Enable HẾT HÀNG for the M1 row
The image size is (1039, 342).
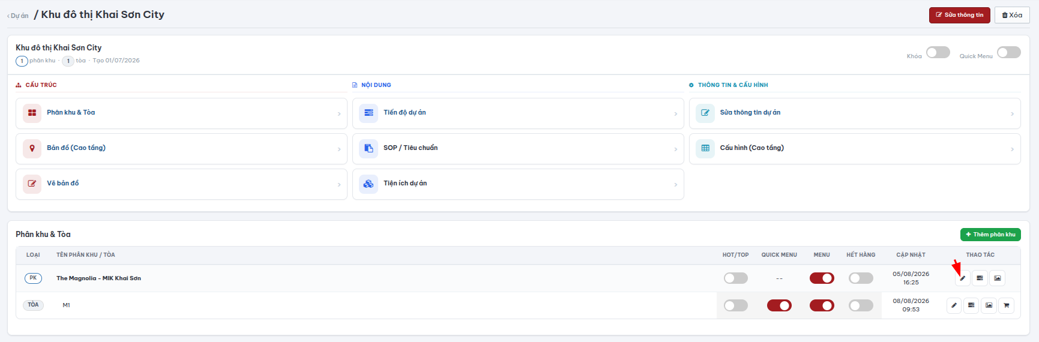tap(861, 306)
